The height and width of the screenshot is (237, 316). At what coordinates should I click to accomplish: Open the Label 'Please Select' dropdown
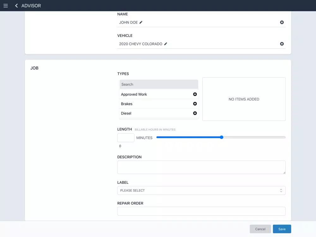point(201,191)
